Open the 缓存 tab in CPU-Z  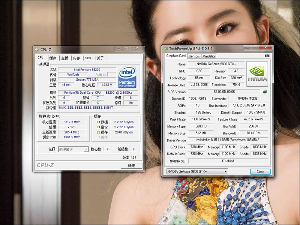click(52, 58)
